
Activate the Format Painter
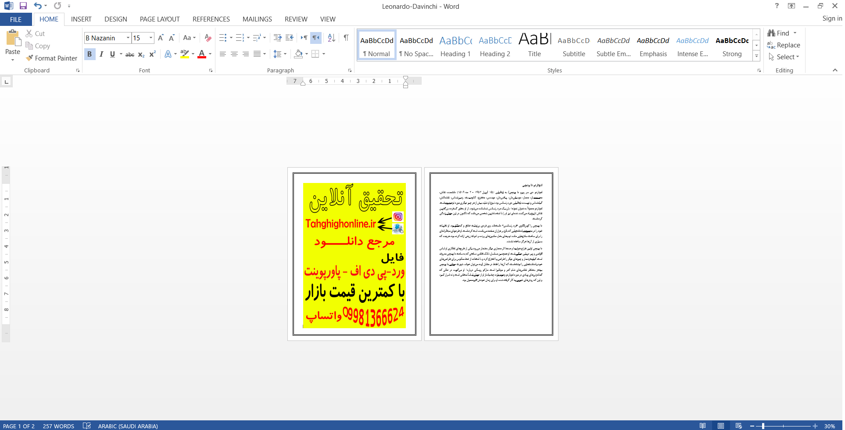(51, 58)
